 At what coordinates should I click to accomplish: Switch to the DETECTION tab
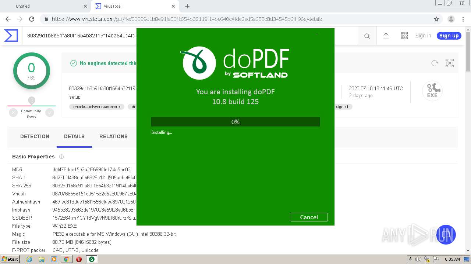(35, 136)
